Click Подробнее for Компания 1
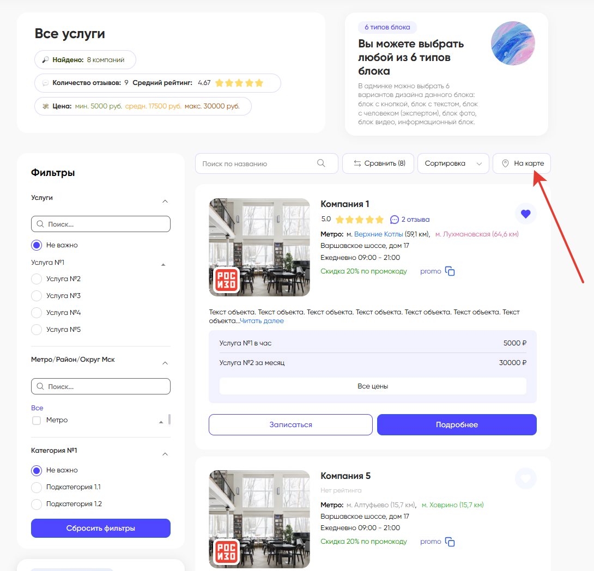This screenshot has width=594, height=571. click(x=457, y=425)
